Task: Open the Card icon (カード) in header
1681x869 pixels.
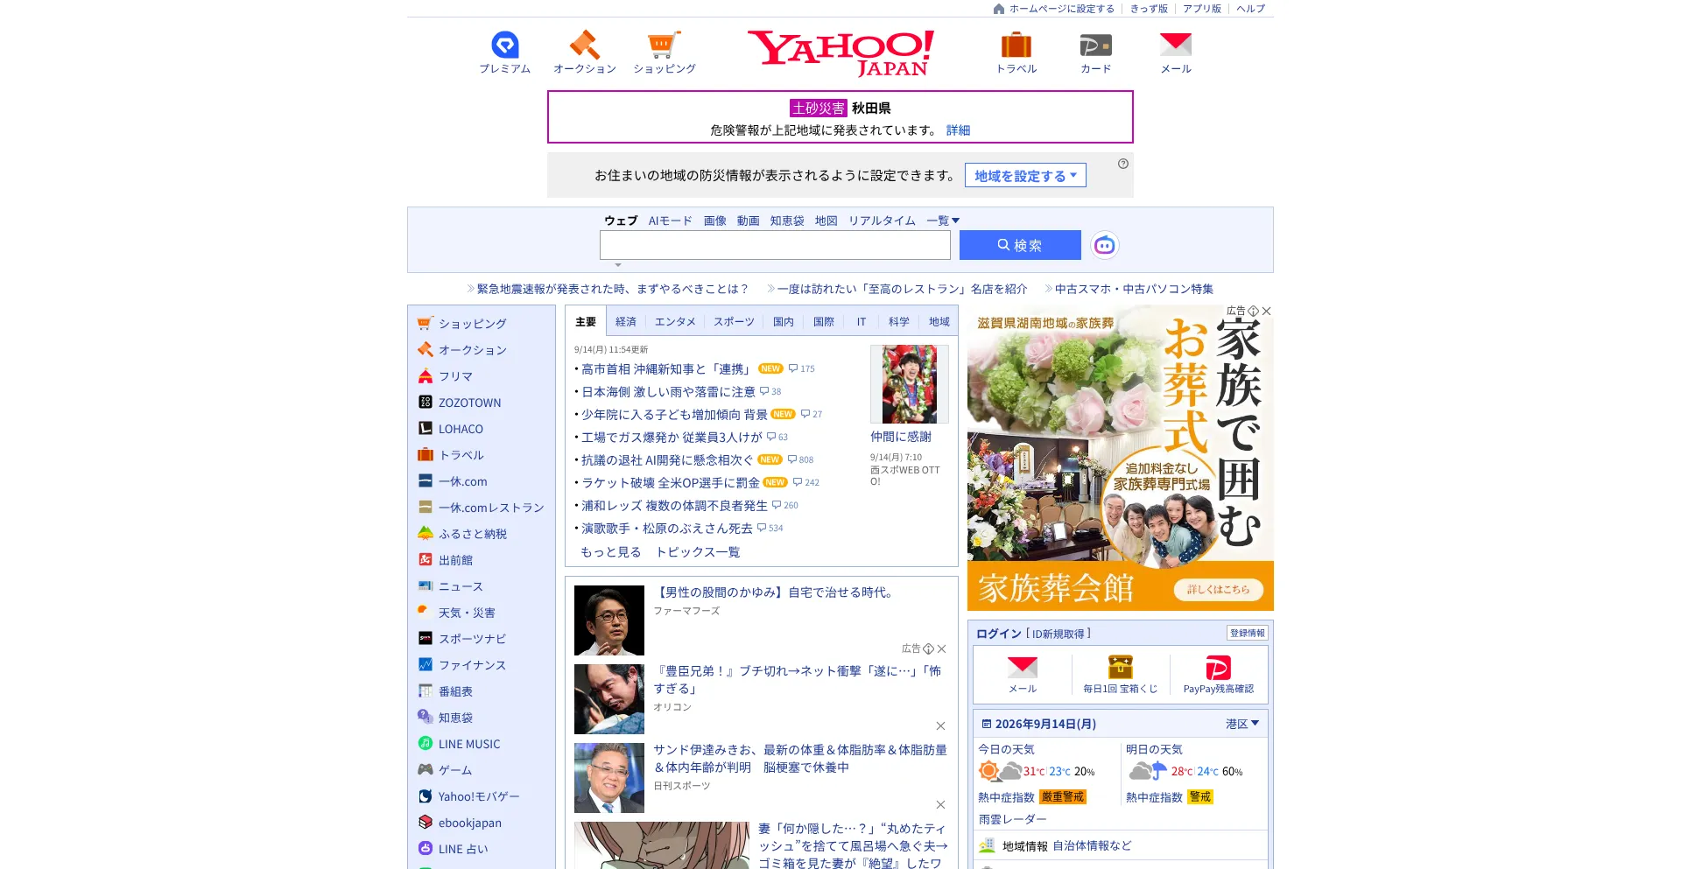Action: (1095, 45)
